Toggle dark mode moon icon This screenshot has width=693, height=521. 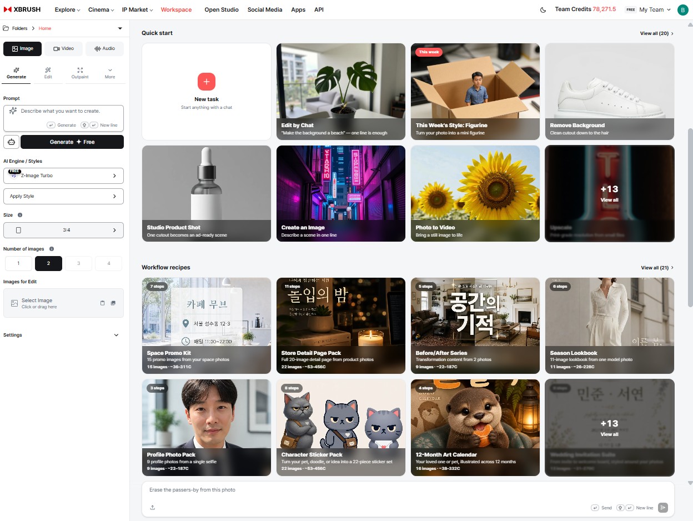(x=543, y=10)
